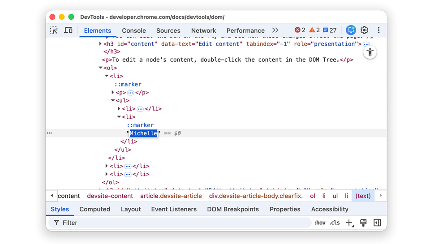Expand the collapsed p element node
Screen dimensions: 430x244
pos(113,93)
